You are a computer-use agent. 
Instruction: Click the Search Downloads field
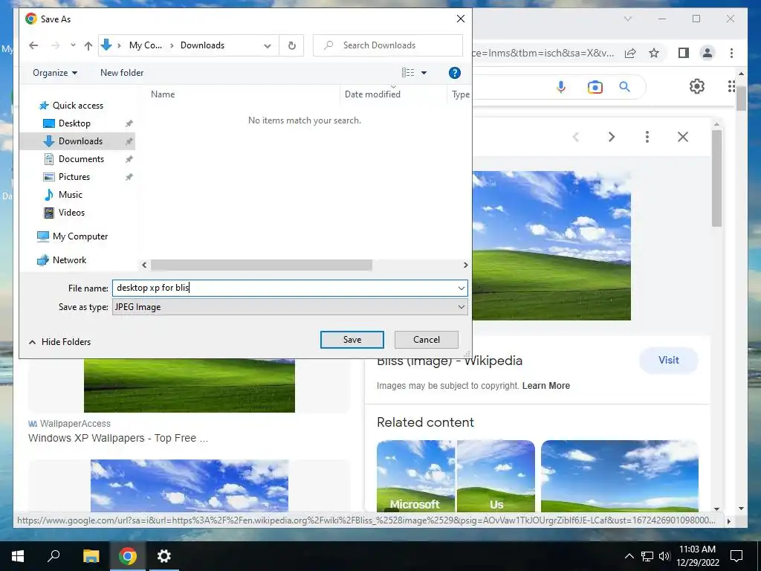(388, 45)
